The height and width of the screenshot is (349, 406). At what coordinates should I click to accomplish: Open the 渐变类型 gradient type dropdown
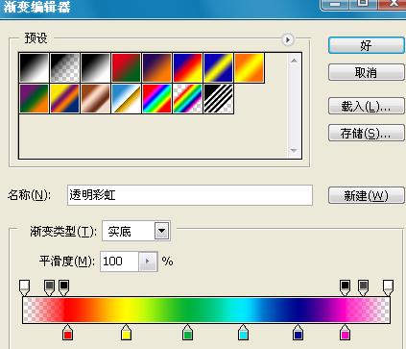click(161, 231)
